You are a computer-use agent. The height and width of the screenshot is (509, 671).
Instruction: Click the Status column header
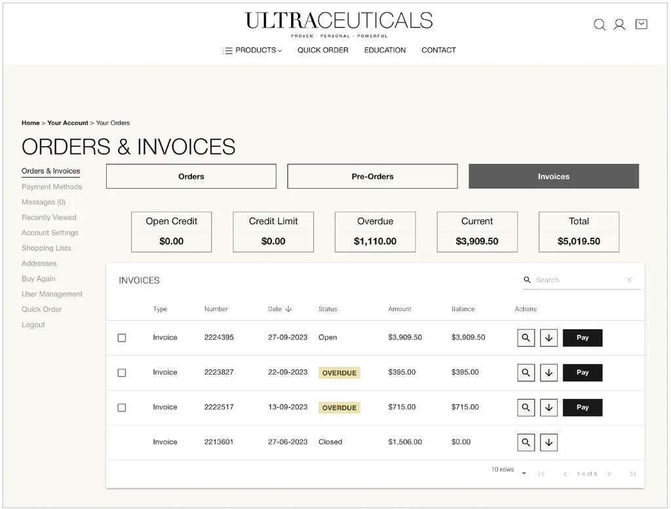coord(328,309)
